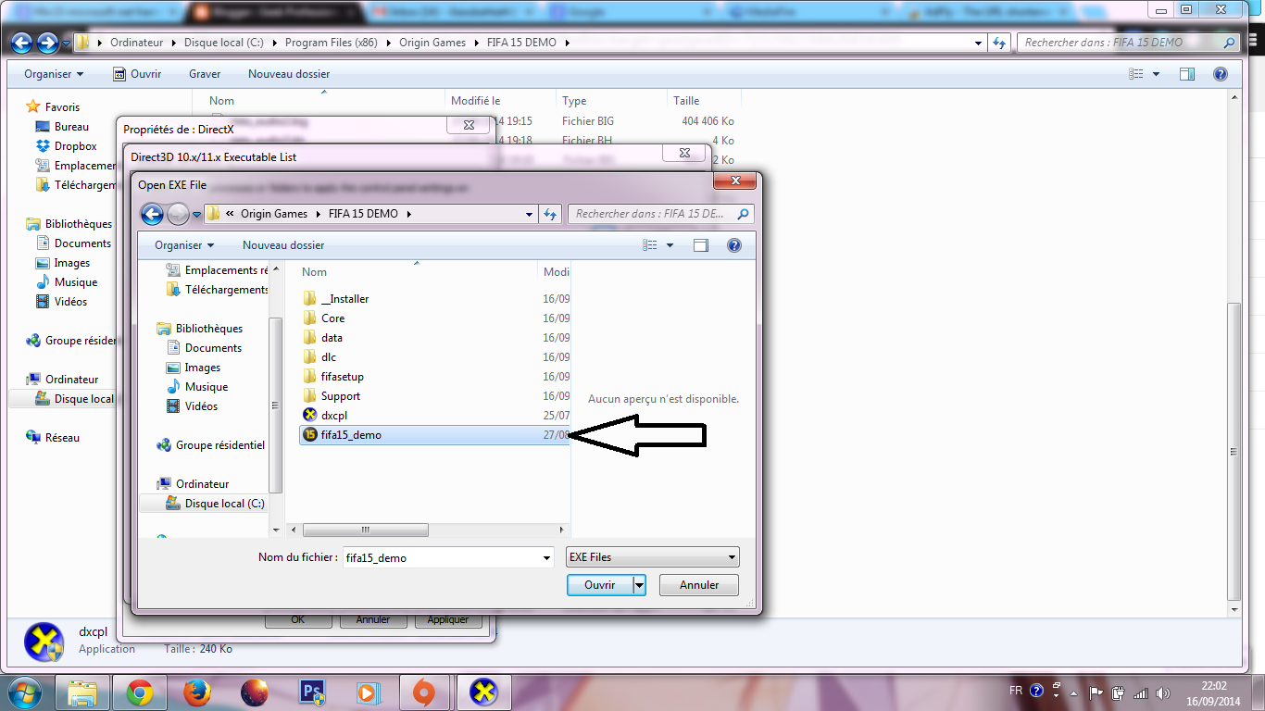The height and width of the screenshot is (711, 1265).
Task: Open Organiser menu in the Open EXE dialog
Action: coord(184,245)
